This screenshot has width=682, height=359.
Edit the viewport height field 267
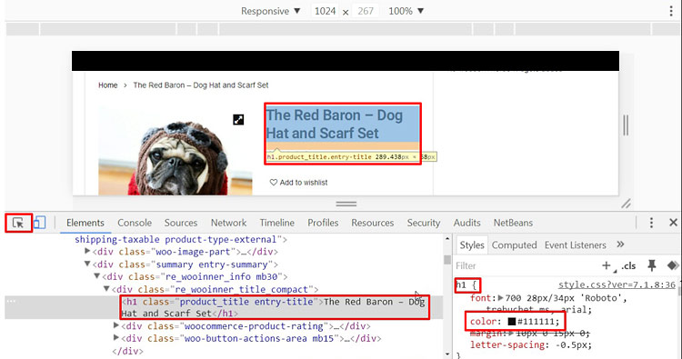(366, 11)
